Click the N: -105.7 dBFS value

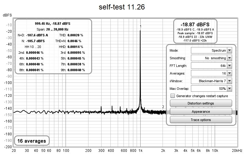tap(35, 41)
